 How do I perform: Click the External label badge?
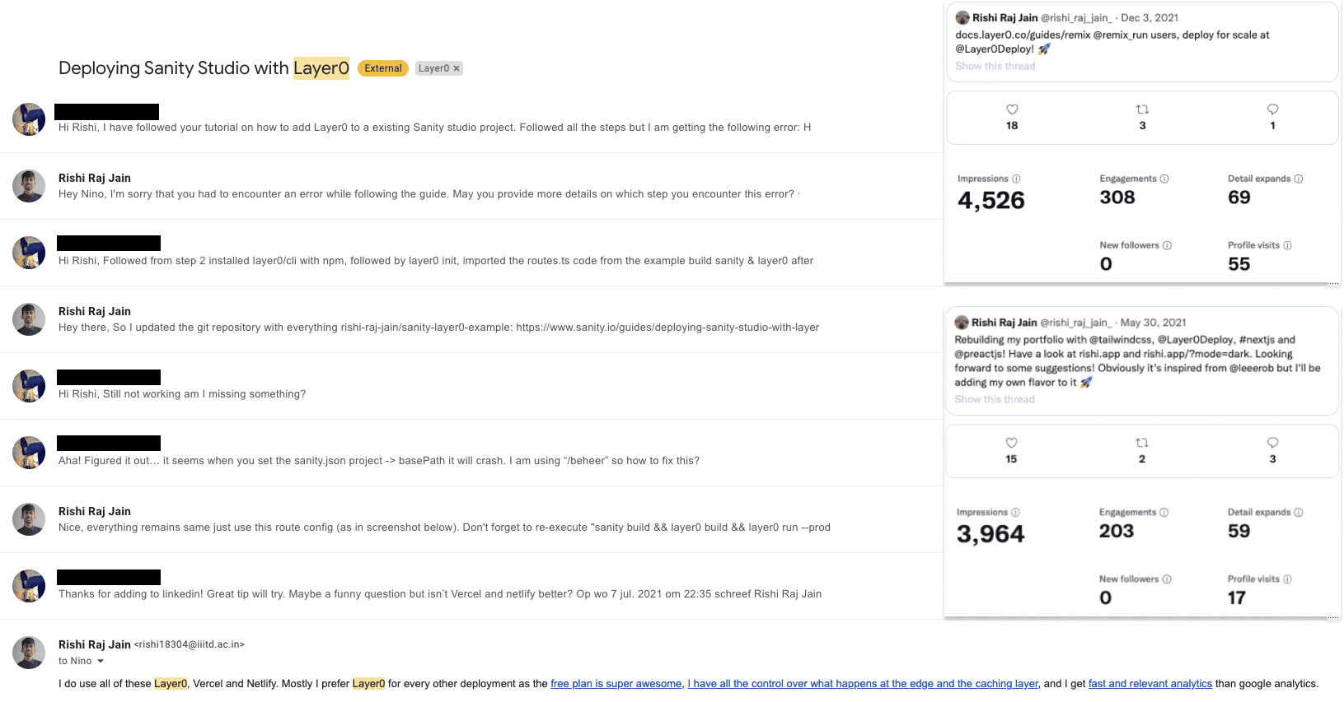point(383,68)
